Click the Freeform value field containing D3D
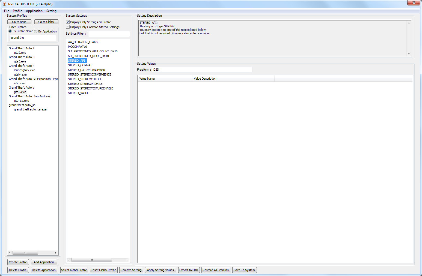Viewport: 422px width, 276px height. click(202, 70)
